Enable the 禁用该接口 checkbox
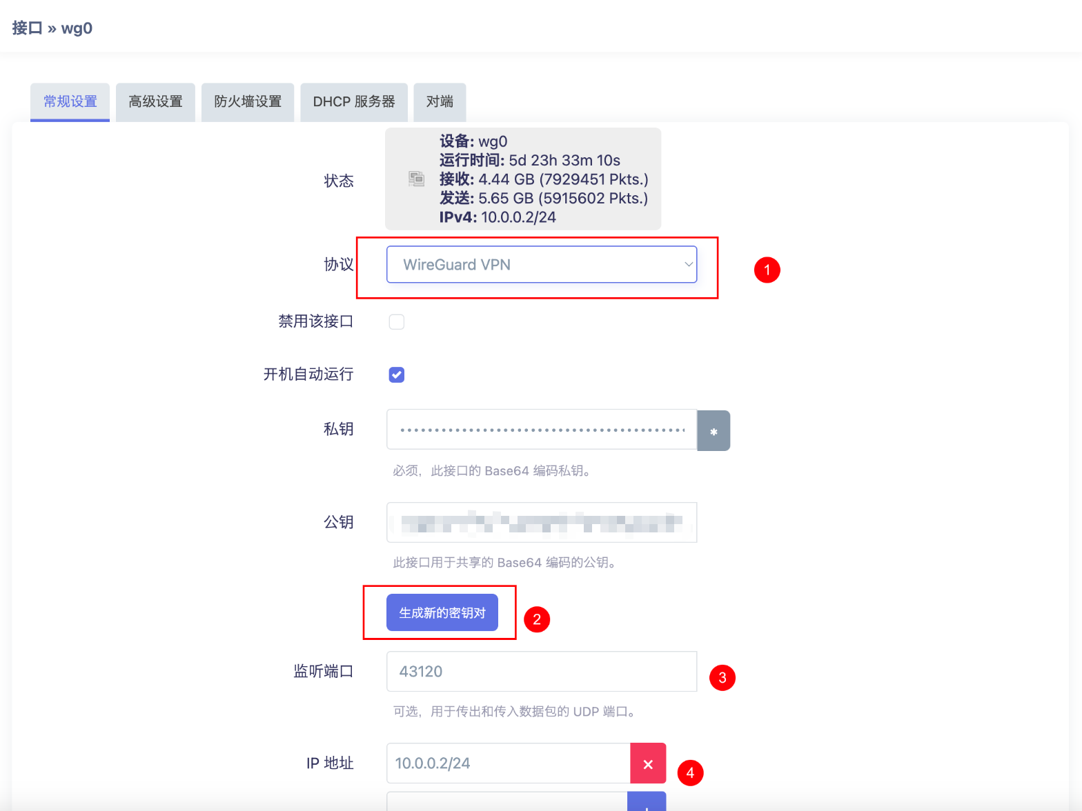 coord(397,322)
